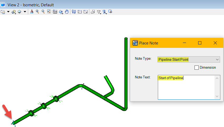Click inside the Note Text field
This screenshot has width=224, height=127.
[x=189, y=87]
